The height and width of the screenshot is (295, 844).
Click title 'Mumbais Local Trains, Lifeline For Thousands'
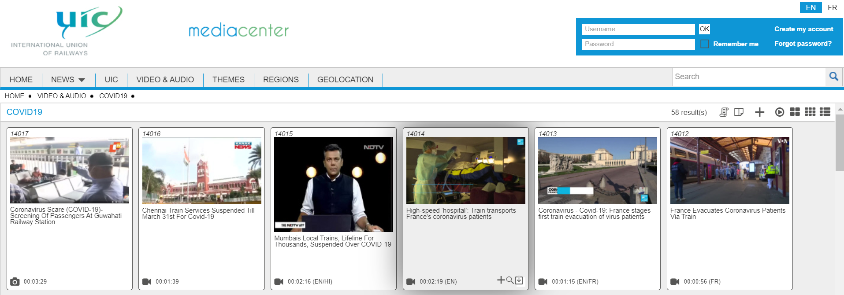coord(333,241)
